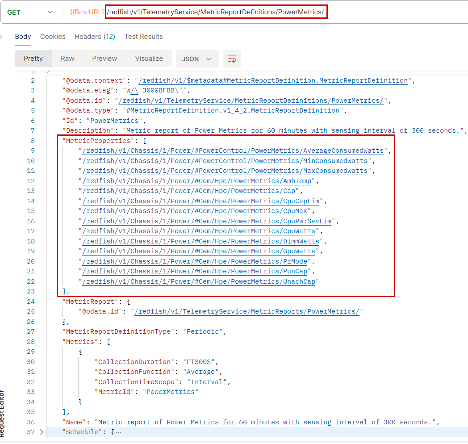The height and width of the screenshot is (444, 468).
Task: Select the Pretty view button
Action: [33, 59]
